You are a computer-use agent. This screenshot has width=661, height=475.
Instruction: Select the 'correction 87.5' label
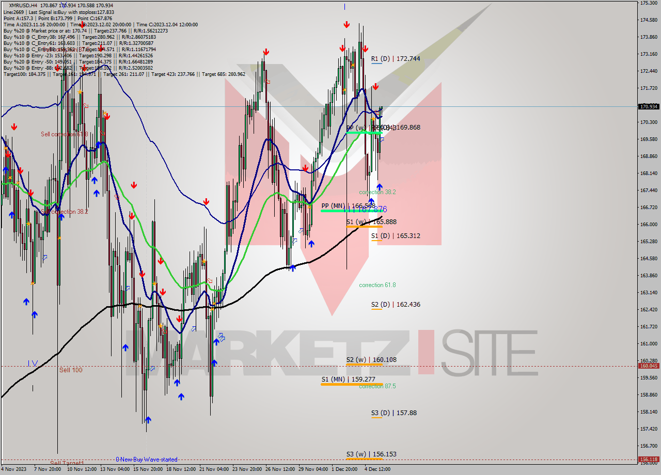(x=377, y=386)
